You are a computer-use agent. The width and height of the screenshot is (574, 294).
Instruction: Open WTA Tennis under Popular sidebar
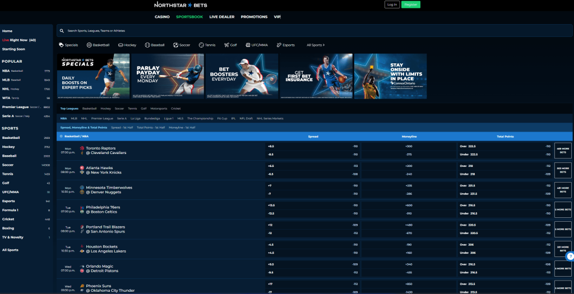tap(26, 98)
